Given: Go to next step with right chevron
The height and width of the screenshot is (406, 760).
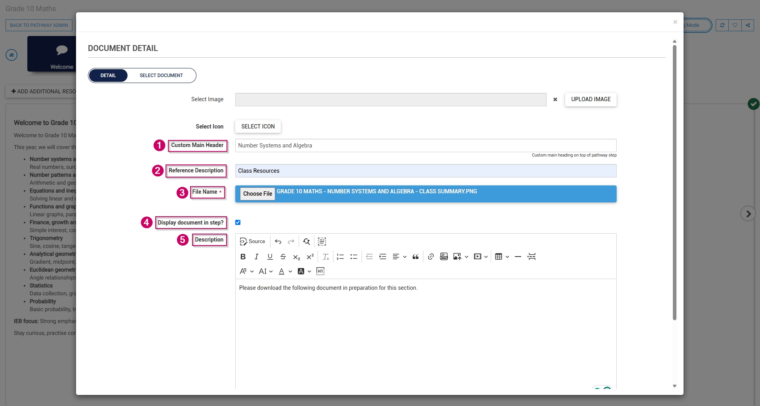Looking at the screenshot, I should pyautogui.click(x=748, y=214).
